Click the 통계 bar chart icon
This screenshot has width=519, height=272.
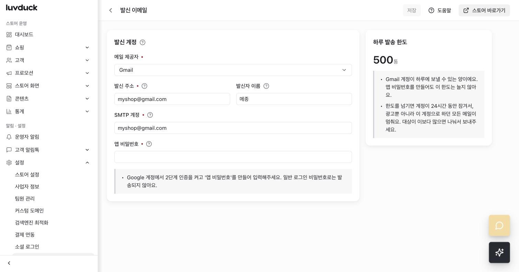coord(9,111)
